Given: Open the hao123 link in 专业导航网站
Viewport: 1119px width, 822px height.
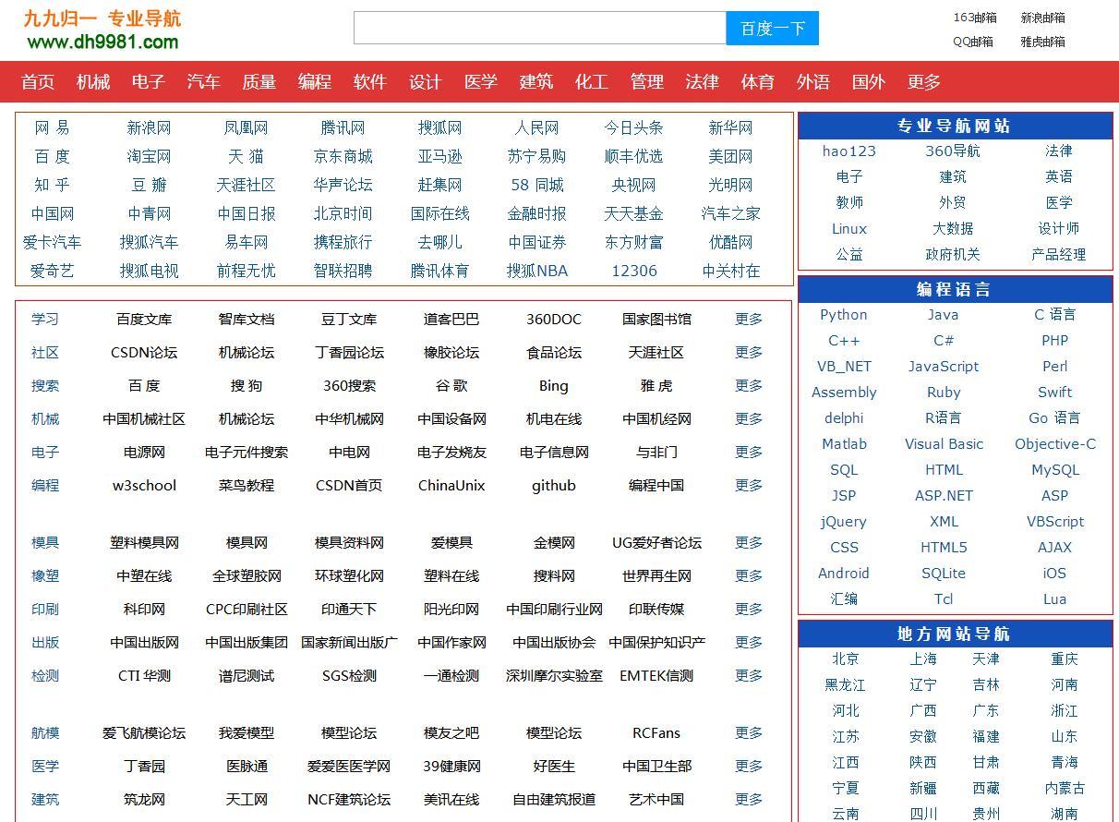Looking at the screenshot, I should (849, 151).
